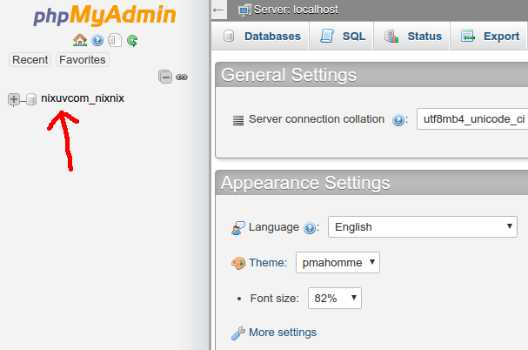Switch to the SQL tab
528x350 pixels.
[342, 36]
